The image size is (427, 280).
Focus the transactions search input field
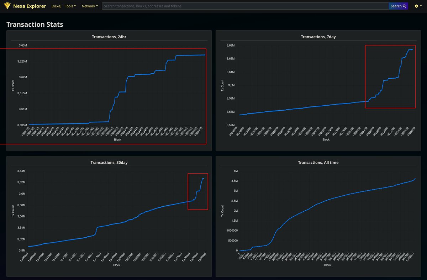coord(245,6)
